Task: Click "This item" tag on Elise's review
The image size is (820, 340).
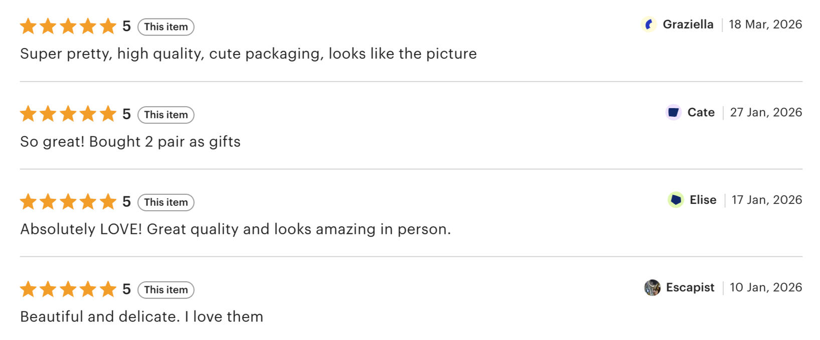Action: (166, 202)
